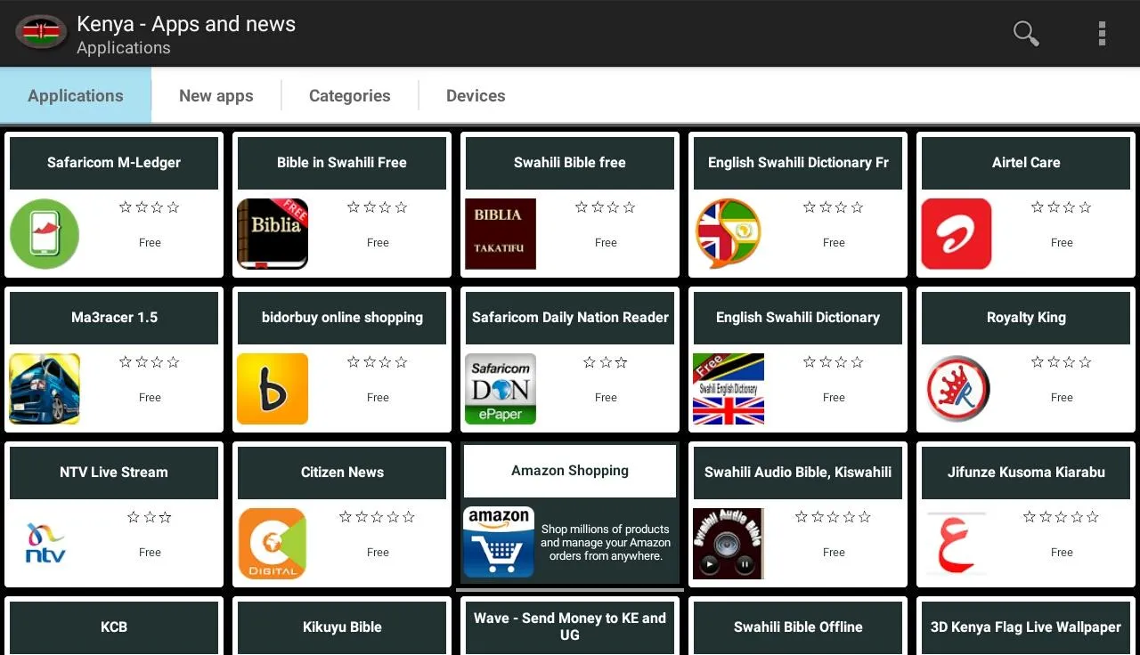This screenshot has width=1140, height=655.
Task: Click Free label under Royalty King
Action: tap(1062, 397)
